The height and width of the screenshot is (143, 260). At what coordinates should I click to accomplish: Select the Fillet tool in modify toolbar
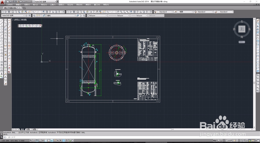(x=258, y=65)
